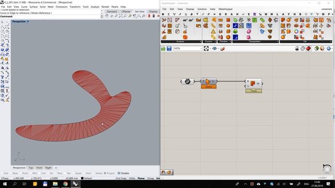Switch to Right viewport tab

(48, 168)
